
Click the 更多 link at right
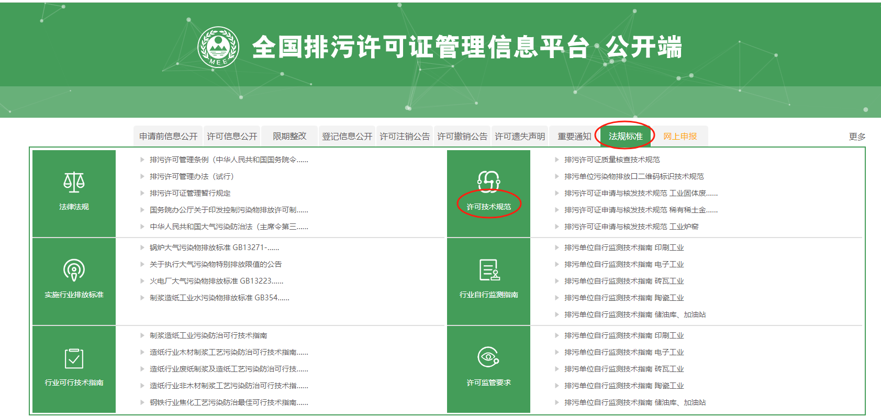[857, 137]
